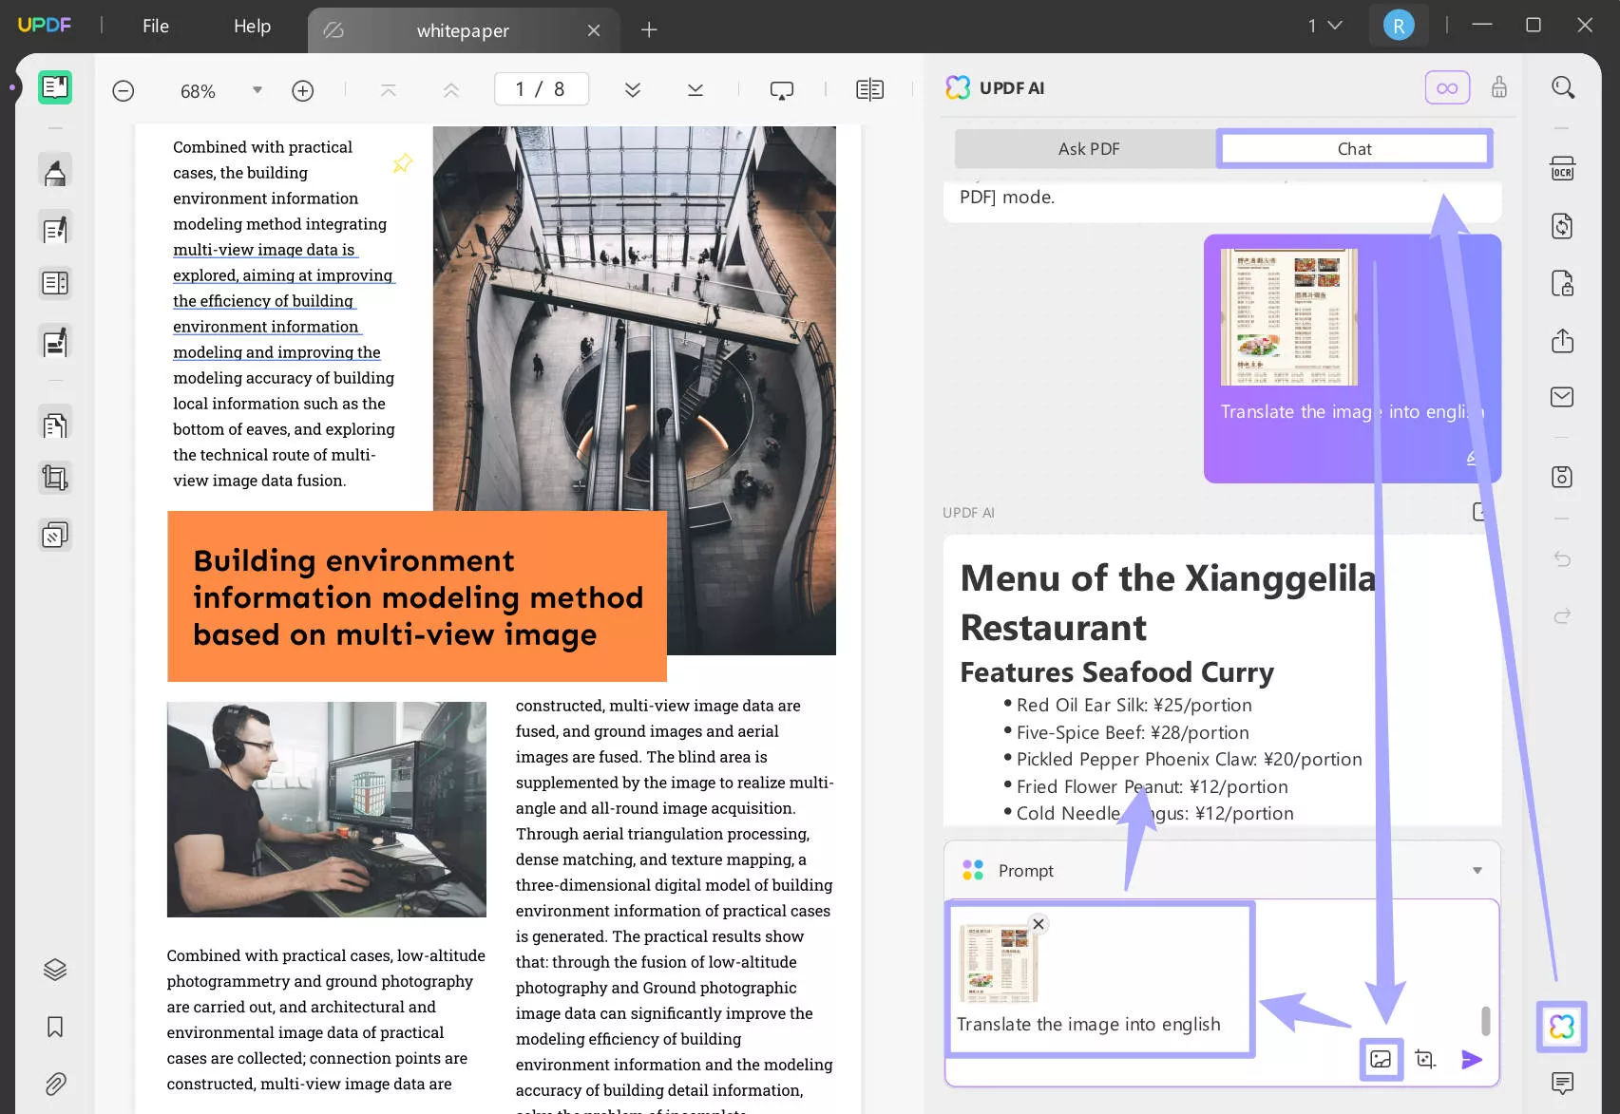
Task: Click the yellow sticky note pin on page
Action: pos(403,163)
